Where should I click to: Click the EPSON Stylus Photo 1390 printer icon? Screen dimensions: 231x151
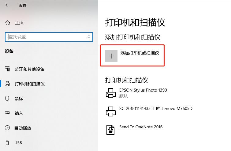pos(111,93)
